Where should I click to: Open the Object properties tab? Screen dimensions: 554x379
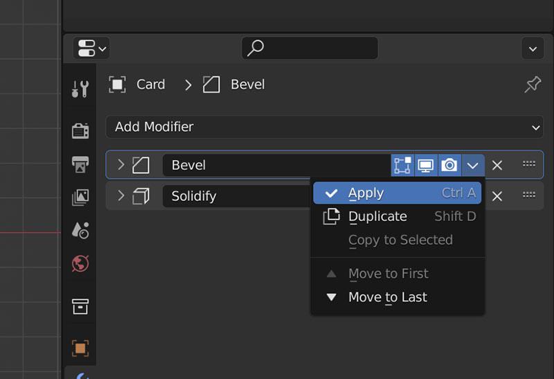(80, 349)
